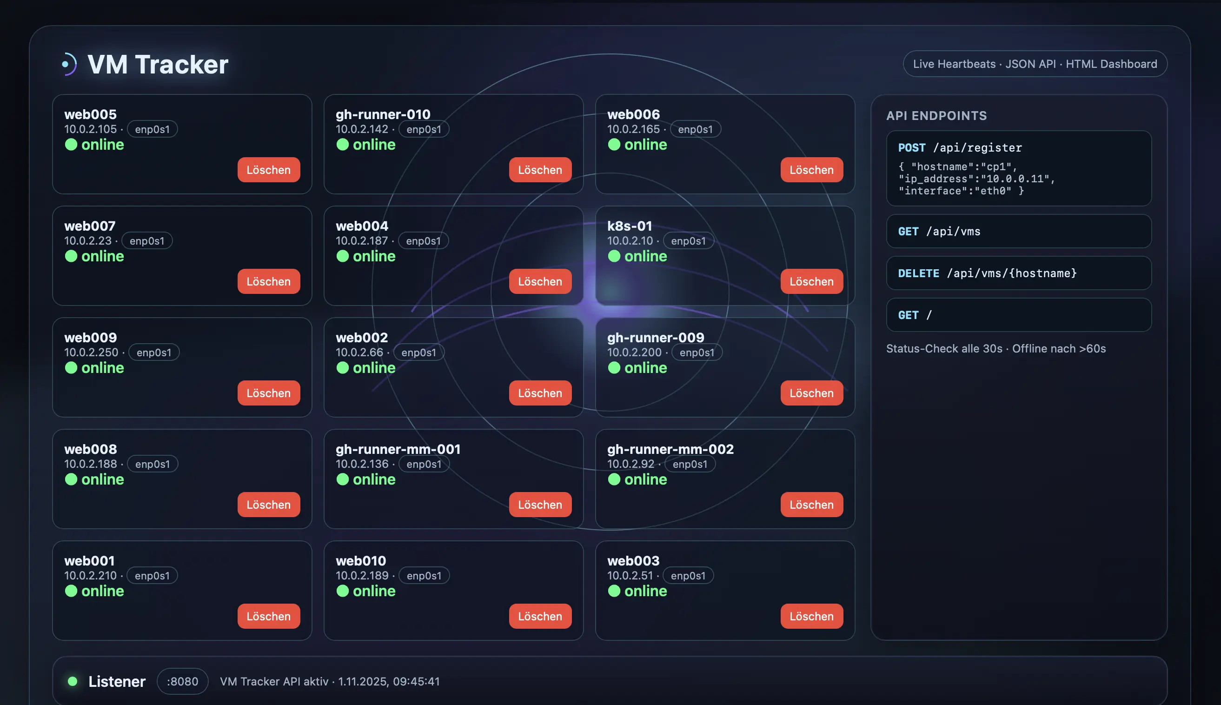Open the POST /api/register endpoint card

(x=1018, y=168)
